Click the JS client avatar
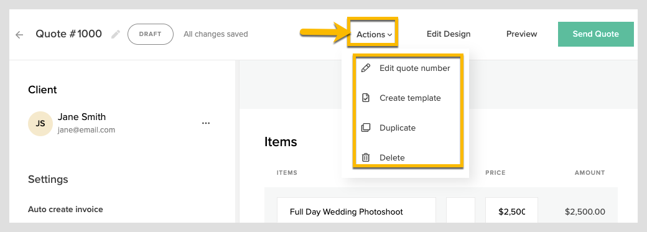 pyautogui.click(x=40, y=123)
